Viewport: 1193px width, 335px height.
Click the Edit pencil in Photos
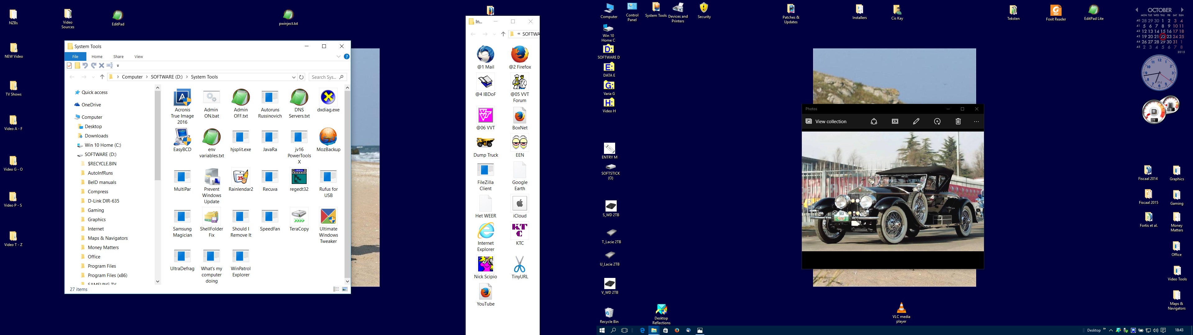916,121
